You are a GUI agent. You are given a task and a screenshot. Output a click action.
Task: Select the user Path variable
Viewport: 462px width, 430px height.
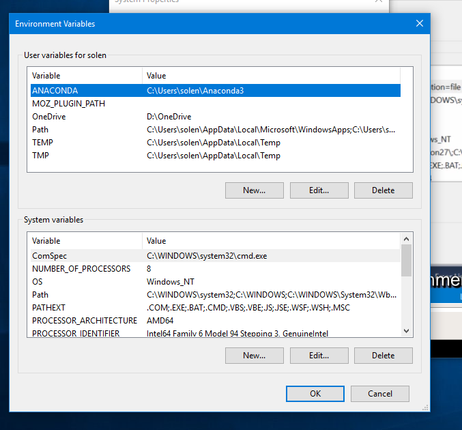click(216, 130)
